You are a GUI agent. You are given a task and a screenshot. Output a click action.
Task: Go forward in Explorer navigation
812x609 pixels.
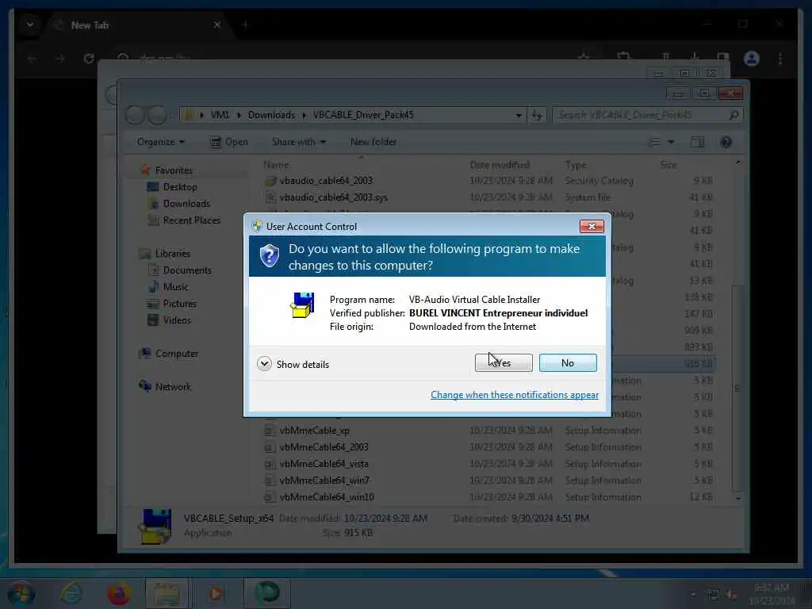click(x=158, y=115)
